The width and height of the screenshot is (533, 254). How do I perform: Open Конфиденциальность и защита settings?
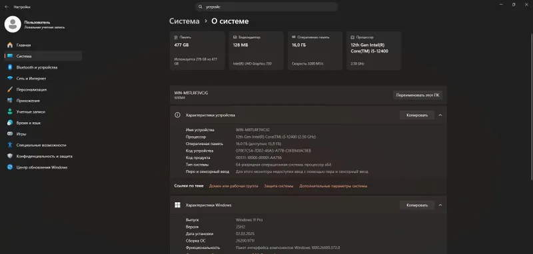tap(43, 156)
